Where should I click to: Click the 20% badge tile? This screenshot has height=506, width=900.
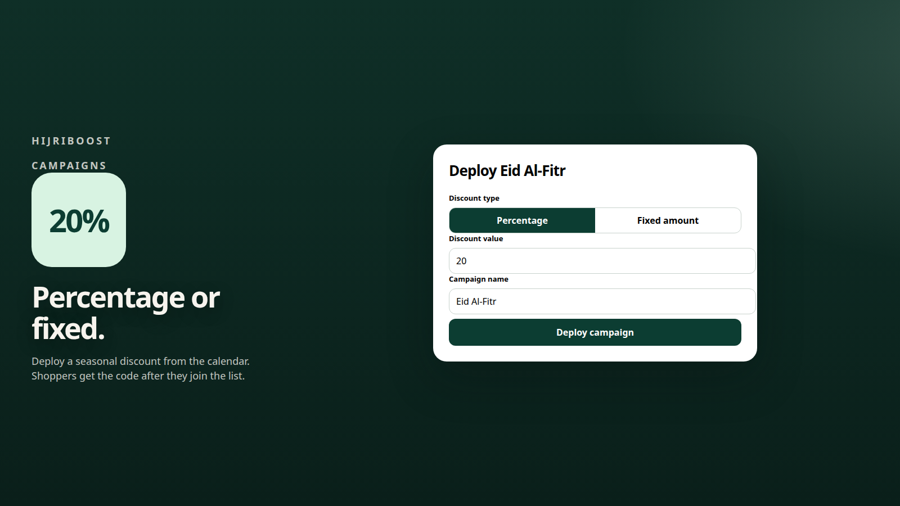(79, 220)
